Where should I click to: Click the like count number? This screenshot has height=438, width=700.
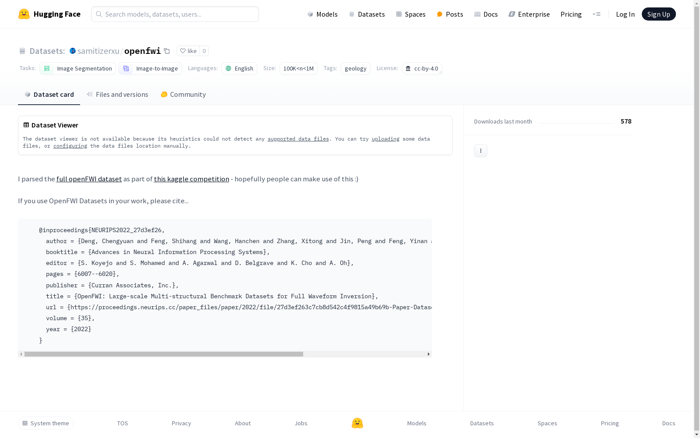[x=204, y=51]
